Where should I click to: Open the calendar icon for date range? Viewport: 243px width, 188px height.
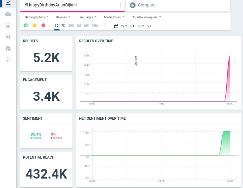[x=116, y=26]
